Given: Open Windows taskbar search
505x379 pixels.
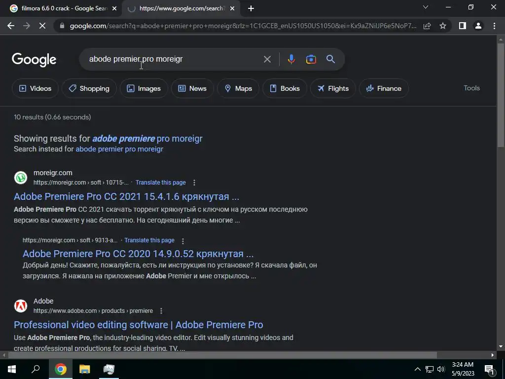Looking at the screenshot, I should coord(36,369).
